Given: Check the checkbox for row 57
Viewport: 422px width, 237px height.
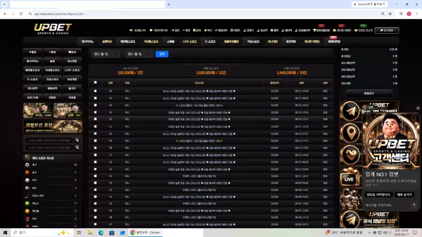Looking at the screenshot, I should pos(95,155).
